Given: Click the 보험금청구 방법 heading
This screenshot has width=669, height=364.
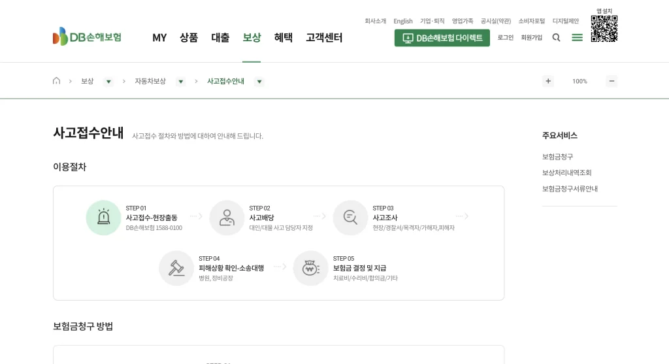Looking at the screenshot, I should (x=83, y=327).
